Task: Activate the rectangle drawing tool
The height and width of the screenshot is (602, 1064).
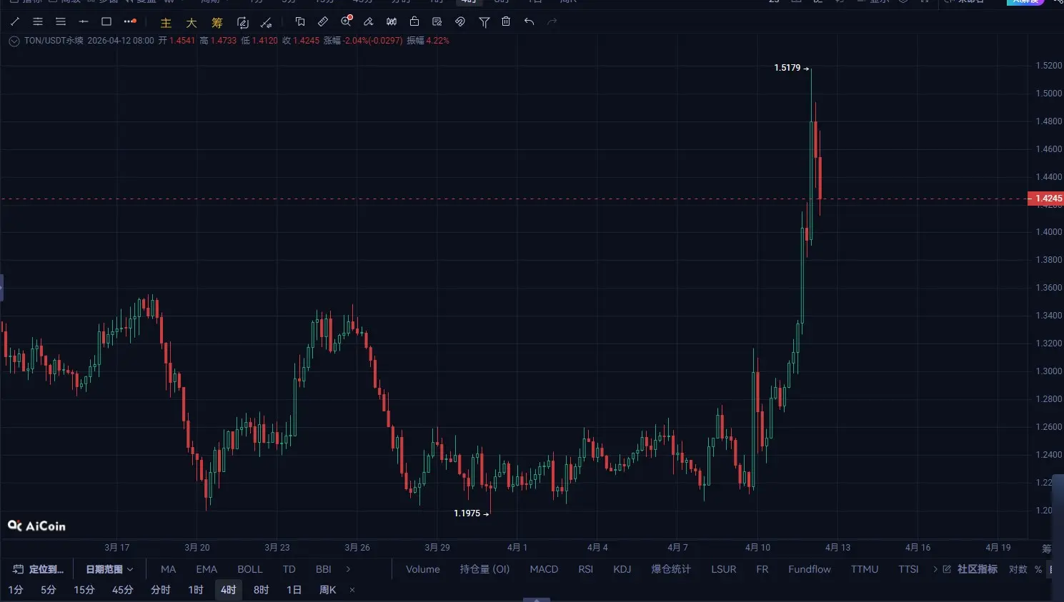Action: click(106, 21)
